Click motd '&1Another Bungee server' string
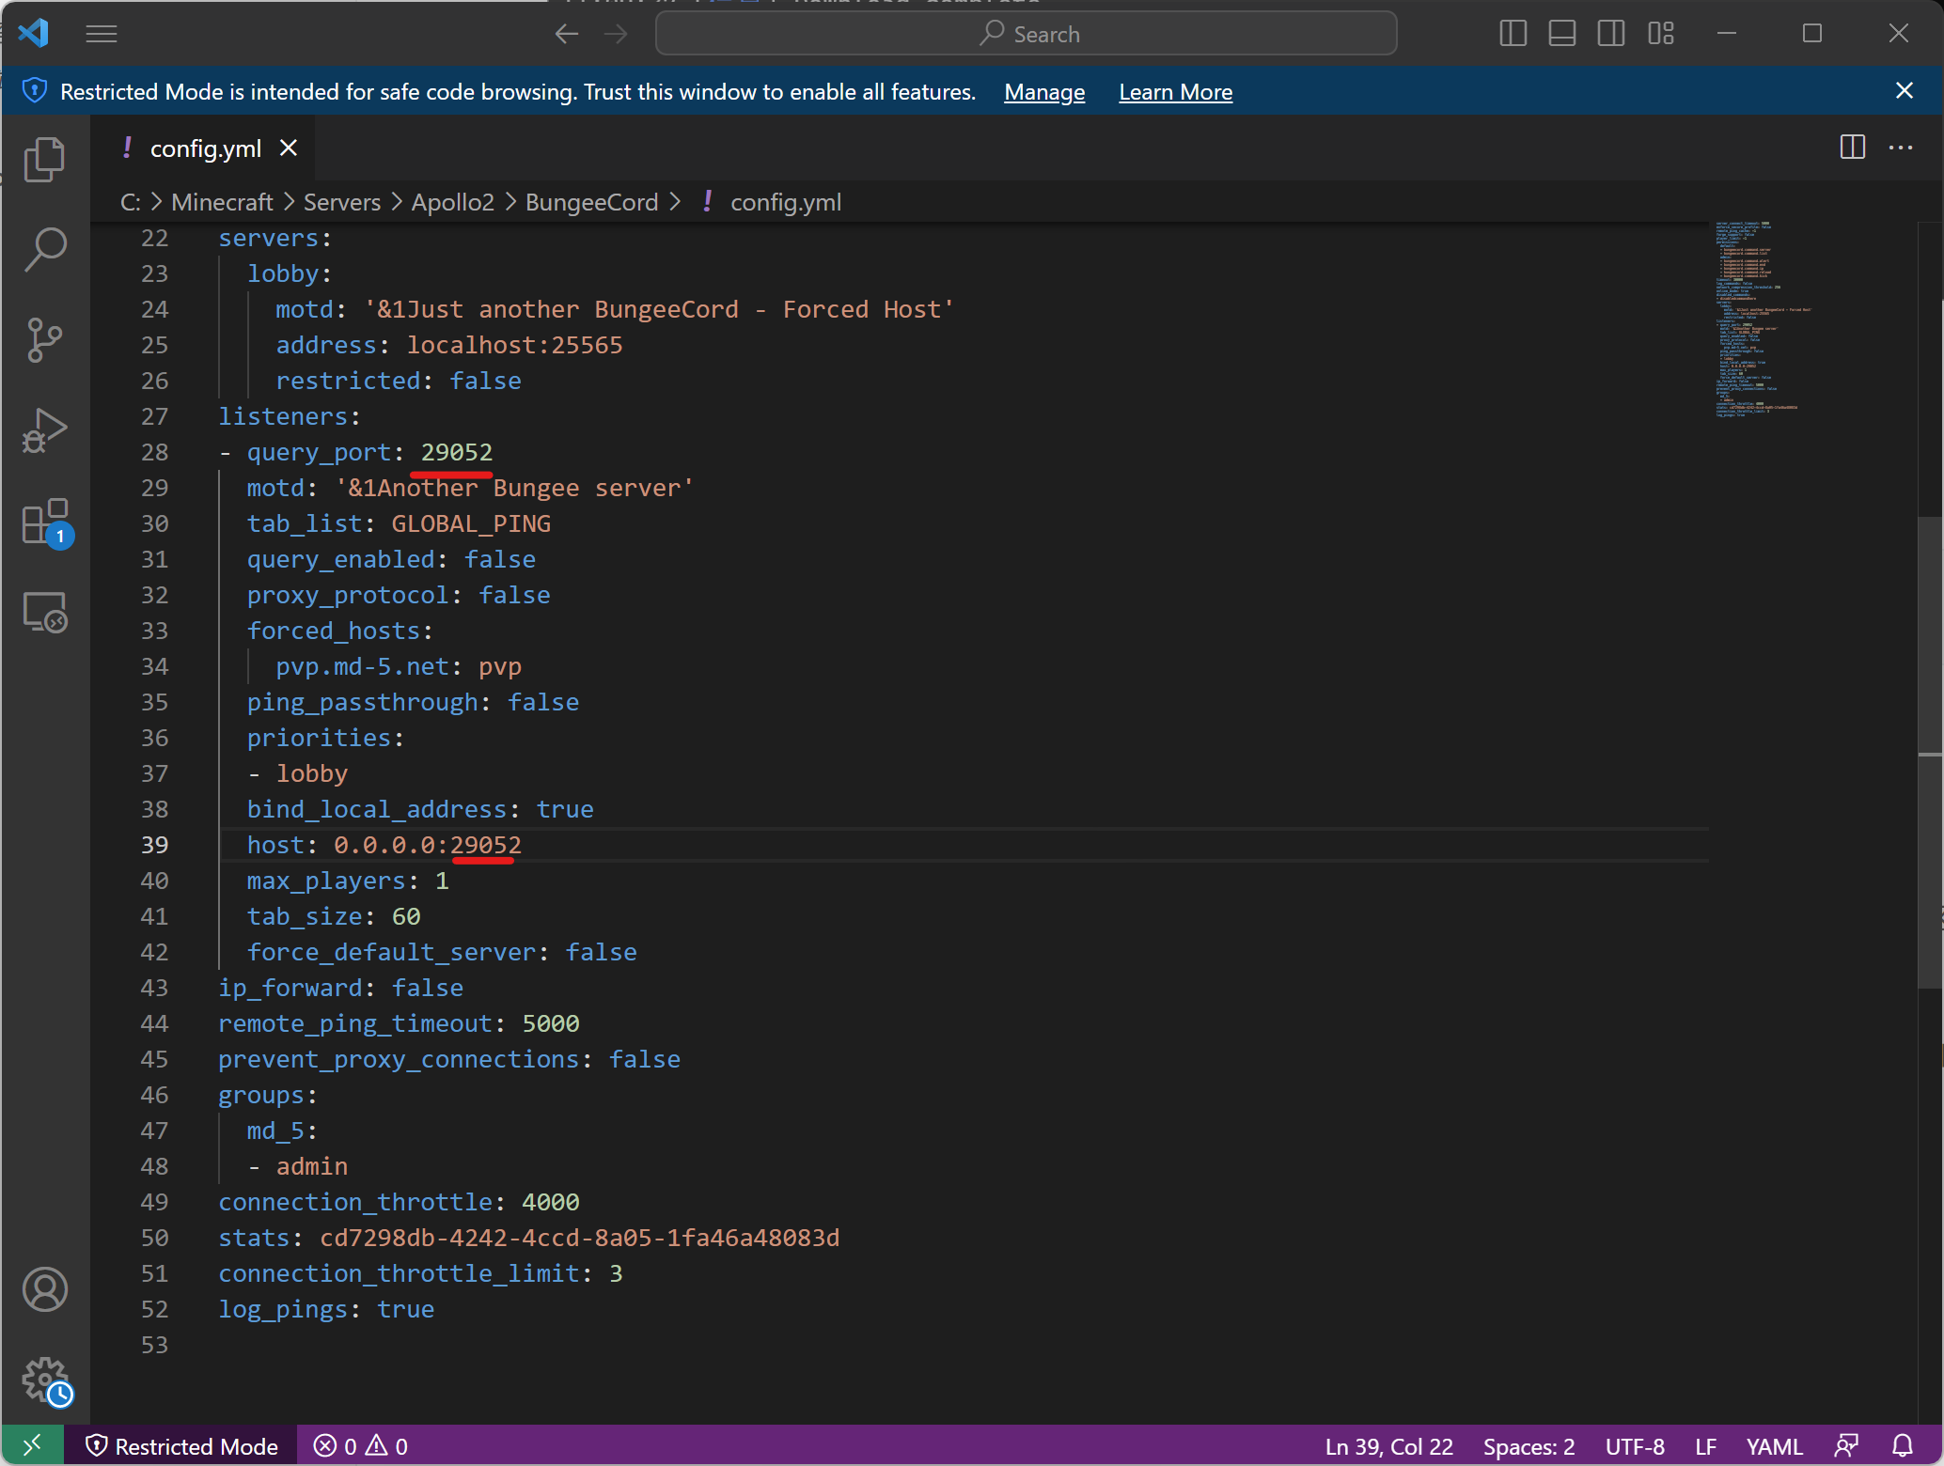1944x1466 pixels. point(513,488)
